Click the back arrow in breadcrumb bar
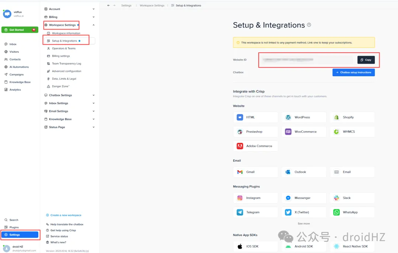The image size is (398, 253). pyautogui.click(x=108, y=6)
